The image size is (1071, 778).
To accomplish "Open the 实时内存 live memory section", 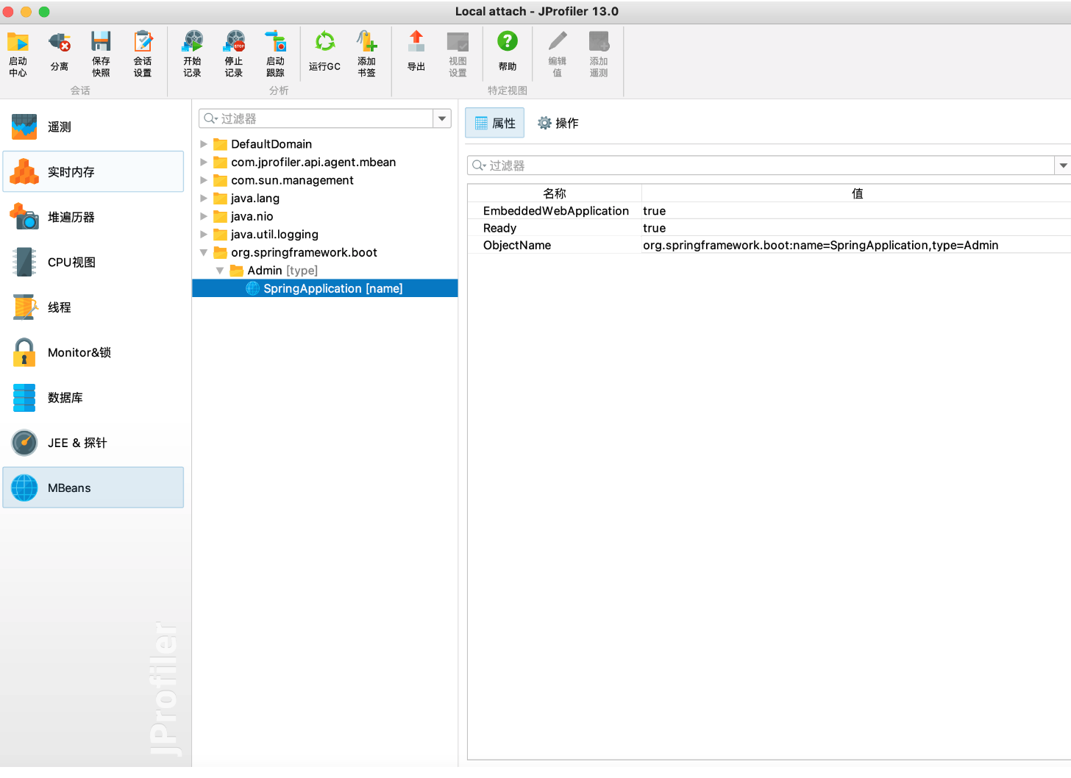I will point(93,171).
